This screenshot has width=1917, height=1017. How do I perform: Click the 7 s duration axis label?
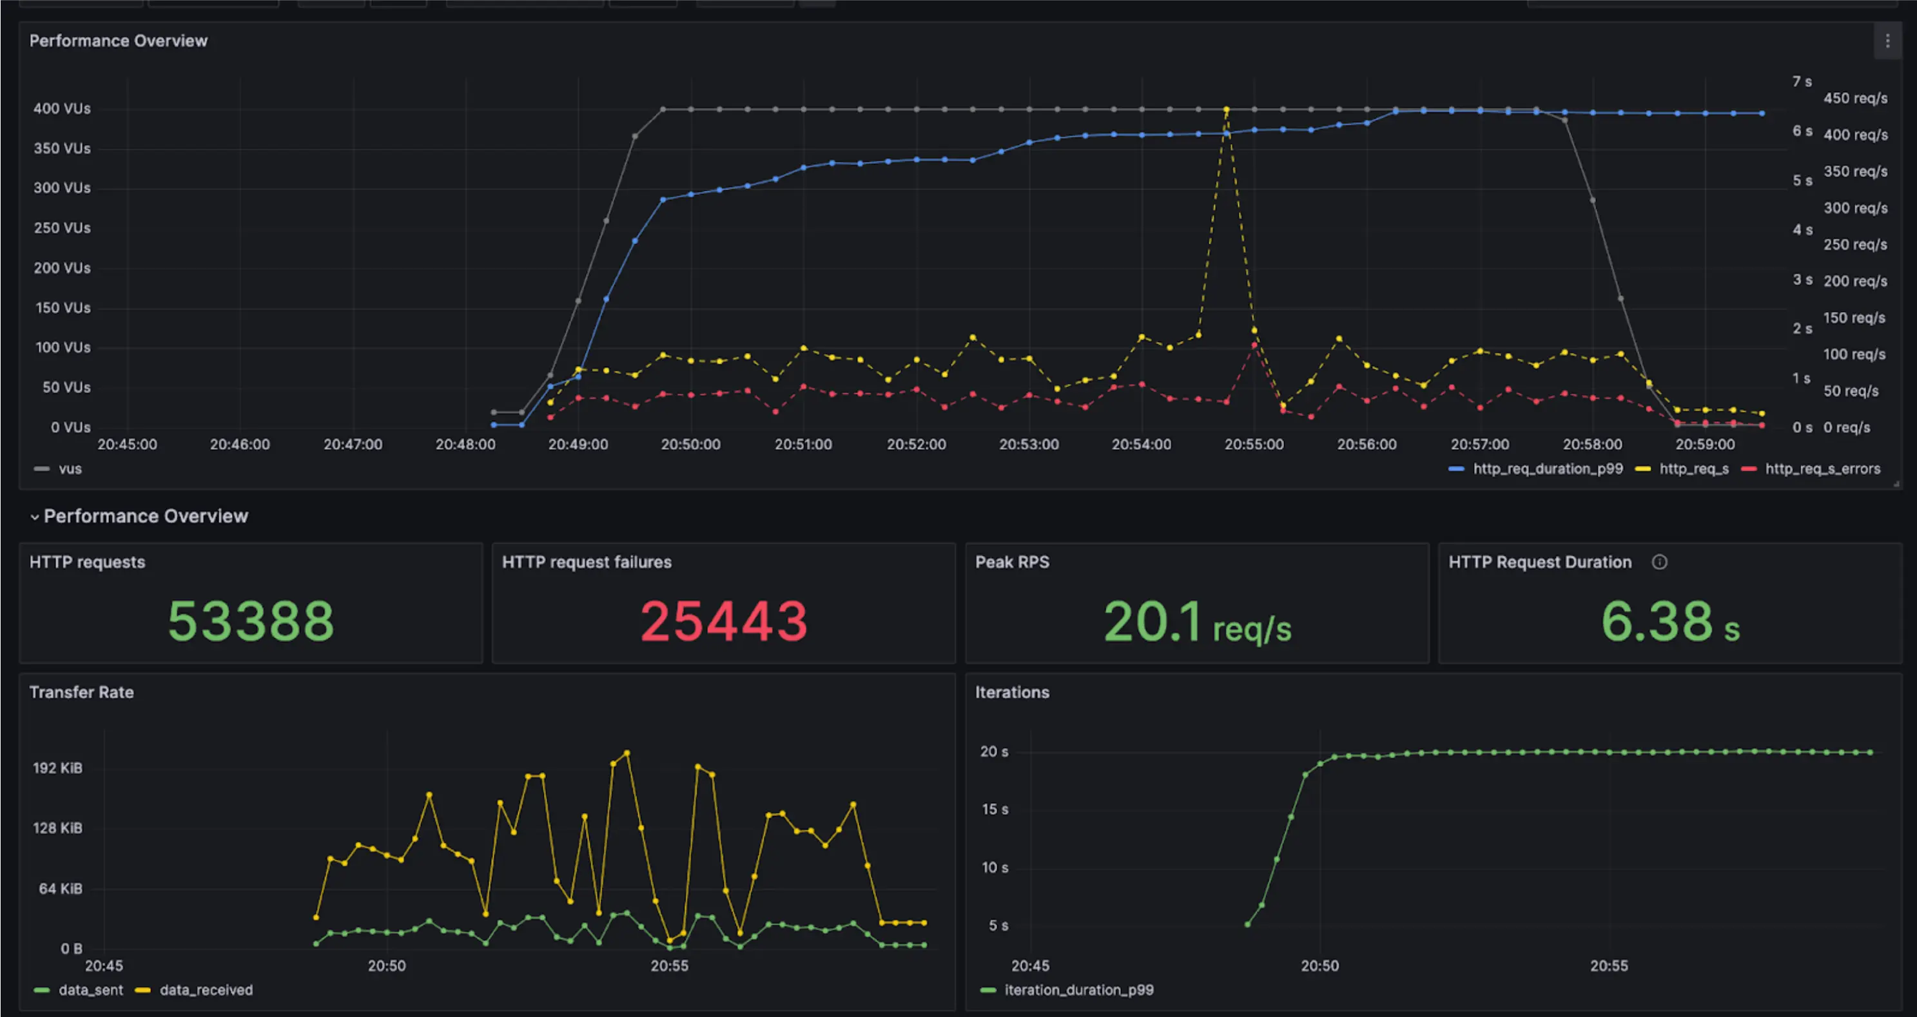(1802, 81)
